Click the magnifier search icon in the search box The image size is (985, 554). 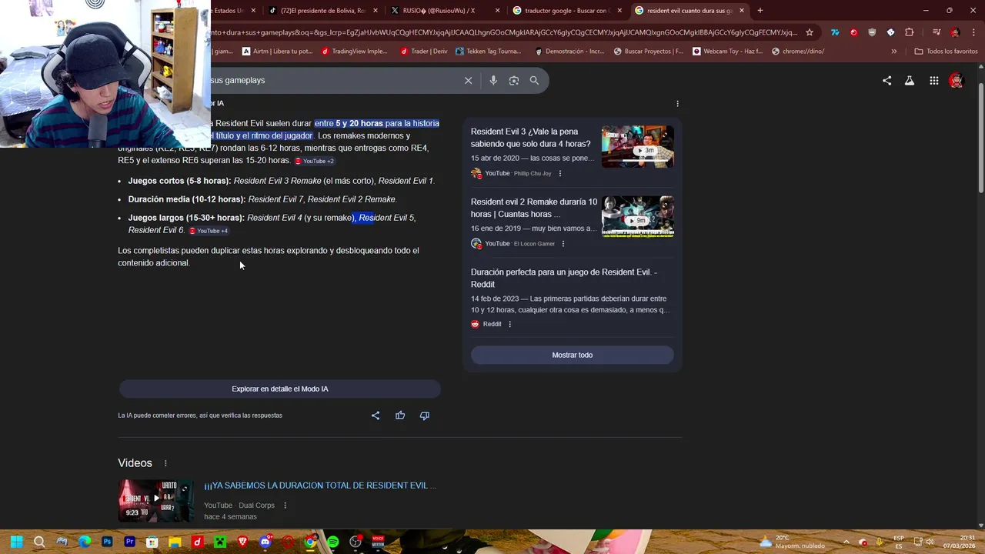point(534,80)
